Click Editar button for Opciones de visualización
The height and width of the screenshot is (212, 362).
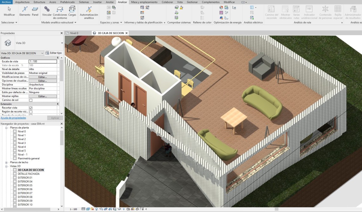coord(43,81)
